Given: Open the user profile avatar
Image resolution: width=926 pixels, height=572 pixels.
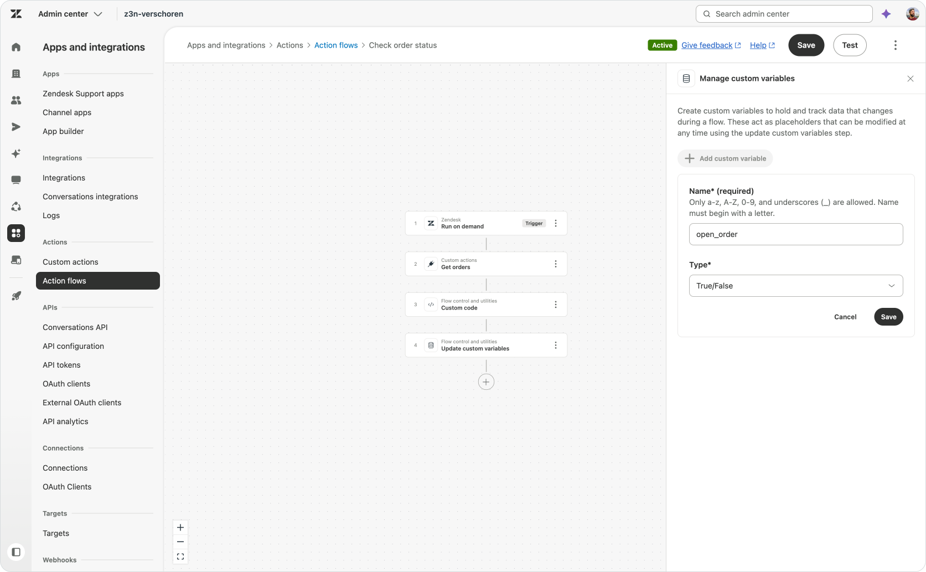Looking at the screenshot, I should tap(913, 14).
